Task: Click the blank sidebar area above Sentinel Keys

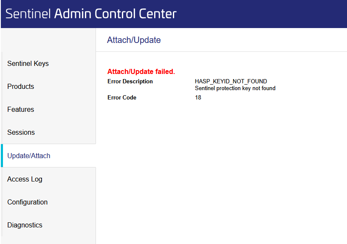Action: point(48,40)
